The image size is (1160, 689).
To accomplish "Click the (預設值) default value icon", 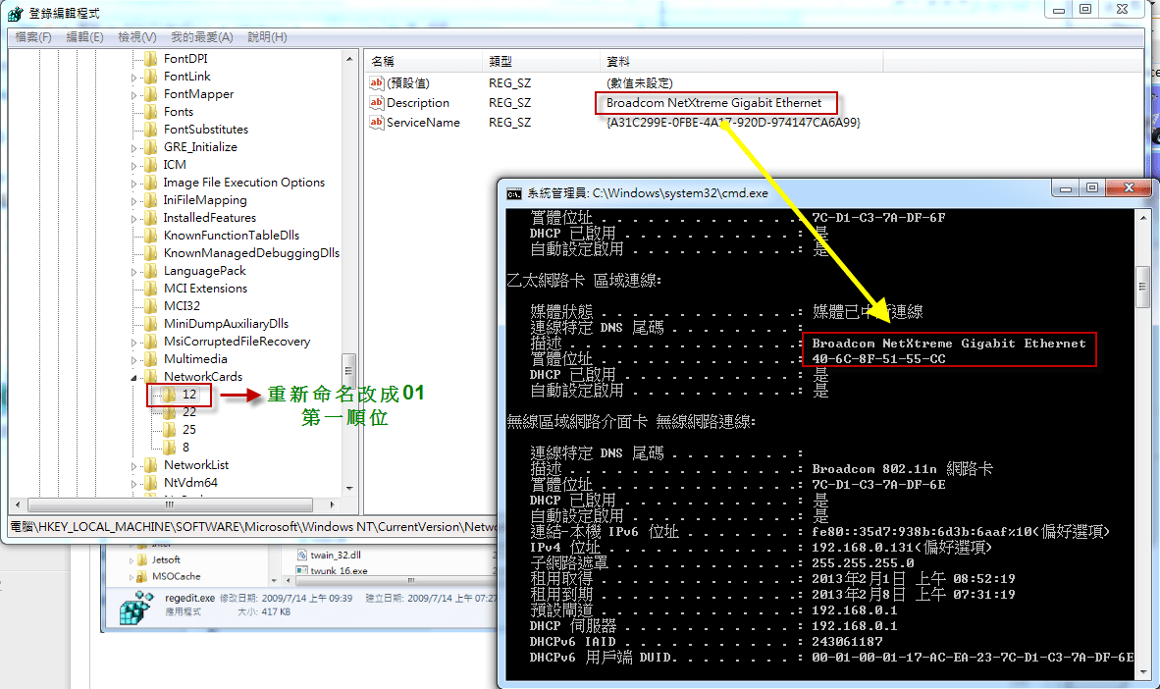I will (376, 83).
